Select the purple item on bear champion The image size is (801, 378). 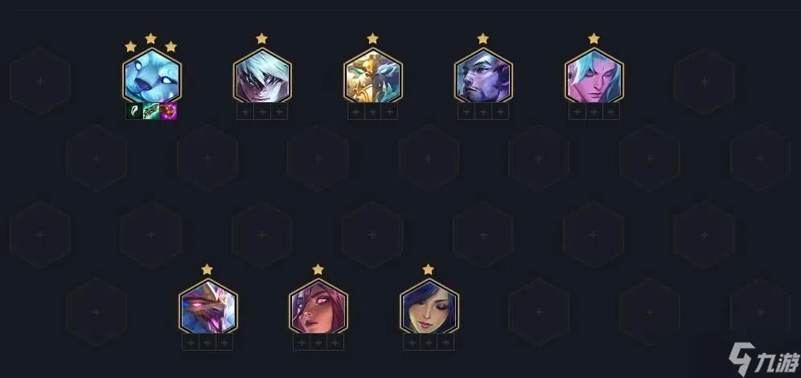click(x=168, y=111)
